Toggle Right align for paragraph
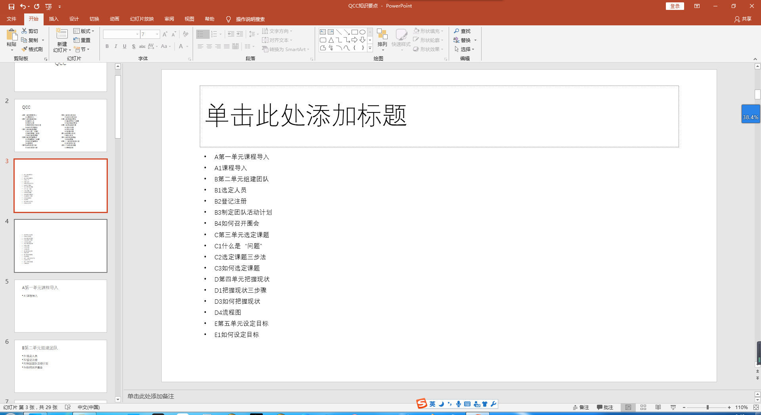761x415 pixels. pos(218,46)
